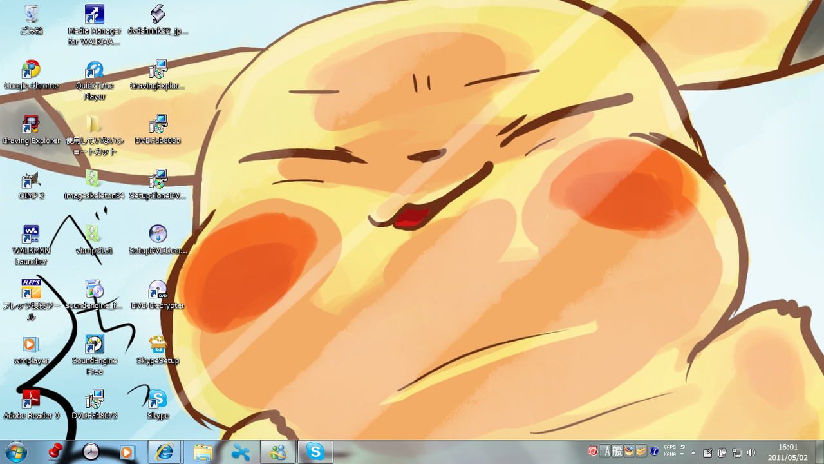Open the IME pad icon
The width and height of the screenshot is (824, 464).
pos(630,451)
